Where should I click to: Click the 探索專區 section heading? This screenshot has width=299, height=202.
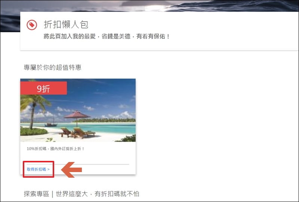point(36,194)
